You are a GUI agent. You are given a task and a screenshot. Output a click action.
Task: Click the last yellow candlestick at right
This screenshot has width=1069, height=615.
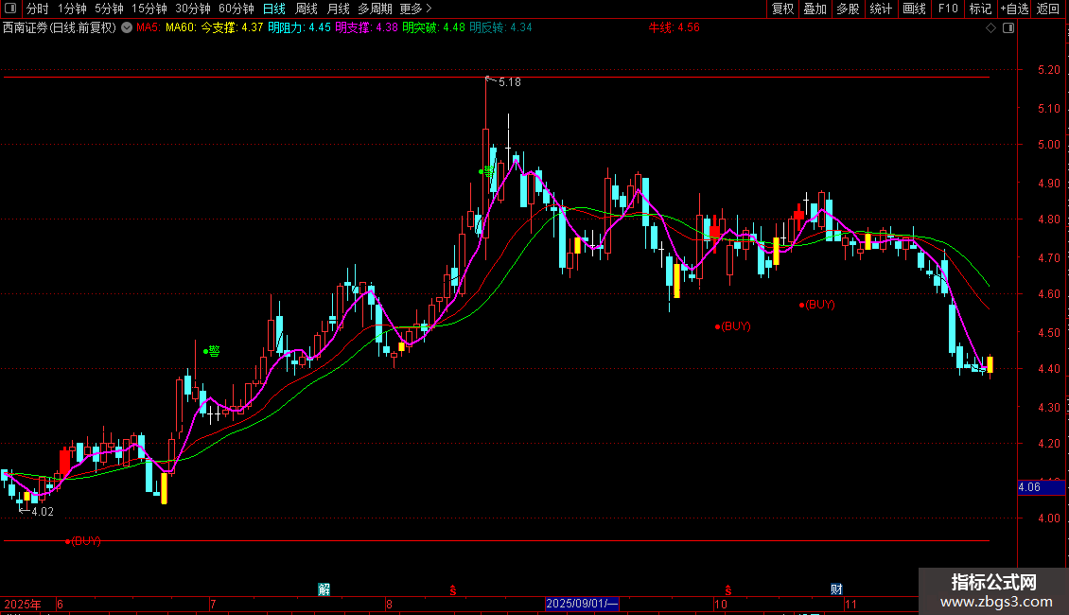coord(990,365)
